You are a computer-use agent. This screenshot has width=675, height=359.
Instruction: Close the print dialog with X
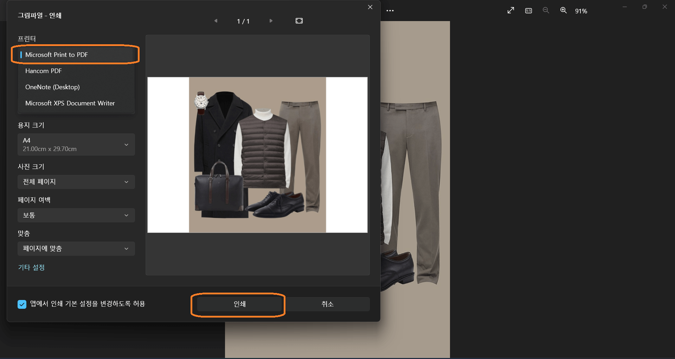pos(370,7)
